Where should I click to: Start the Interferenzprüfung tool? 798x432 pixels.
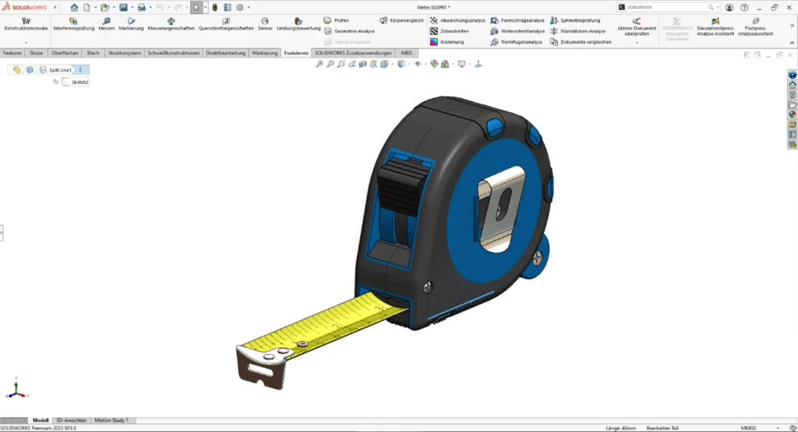tap(73, 23)
